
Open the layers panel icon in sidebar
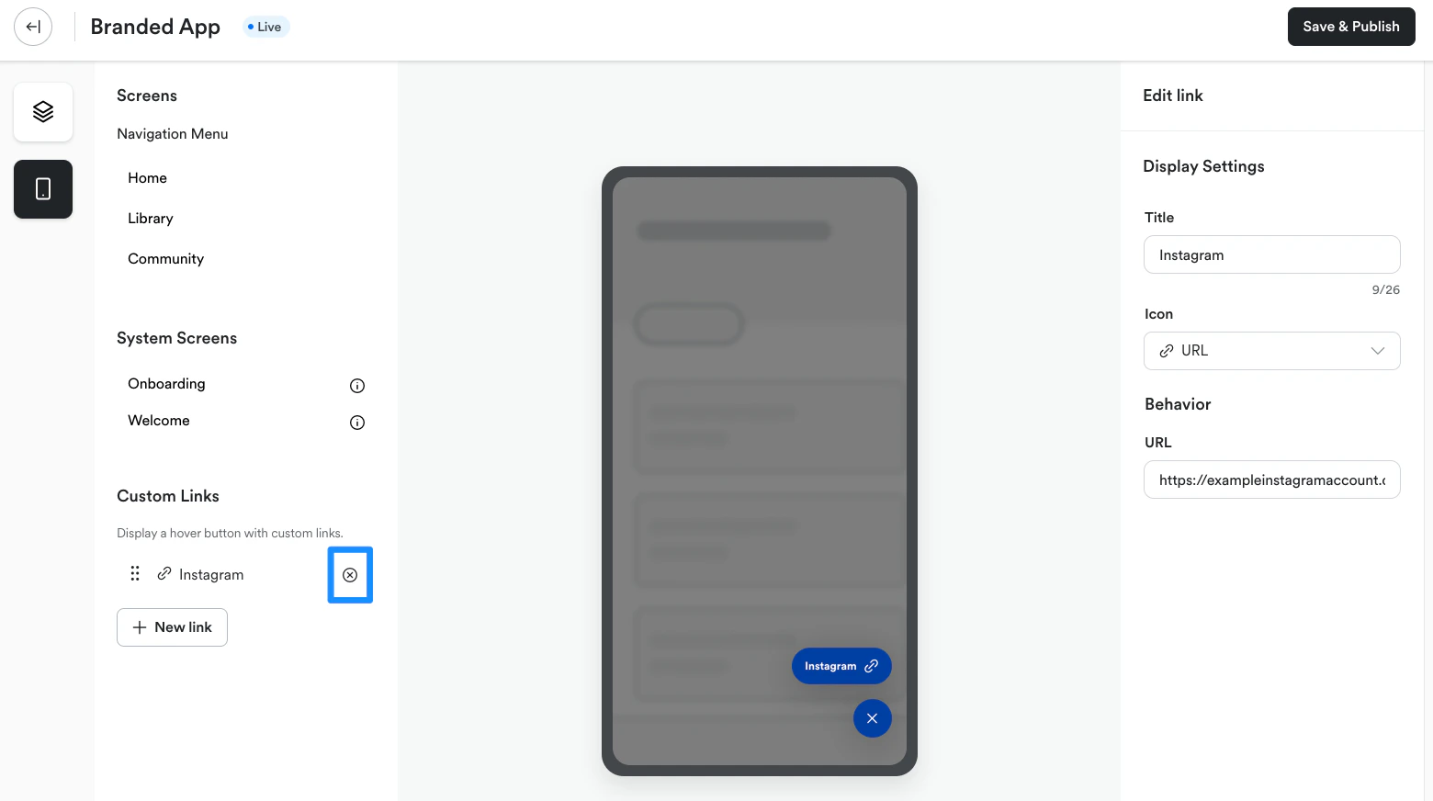pyautogui.click(x=43, y=112)
